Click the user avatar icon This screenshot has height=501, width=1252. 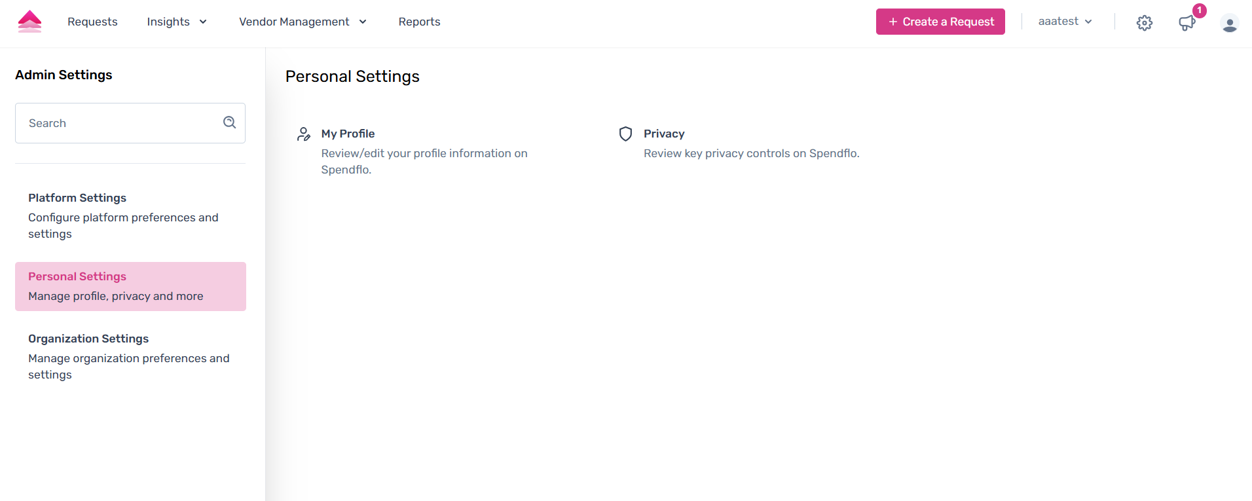(1229, 24)
